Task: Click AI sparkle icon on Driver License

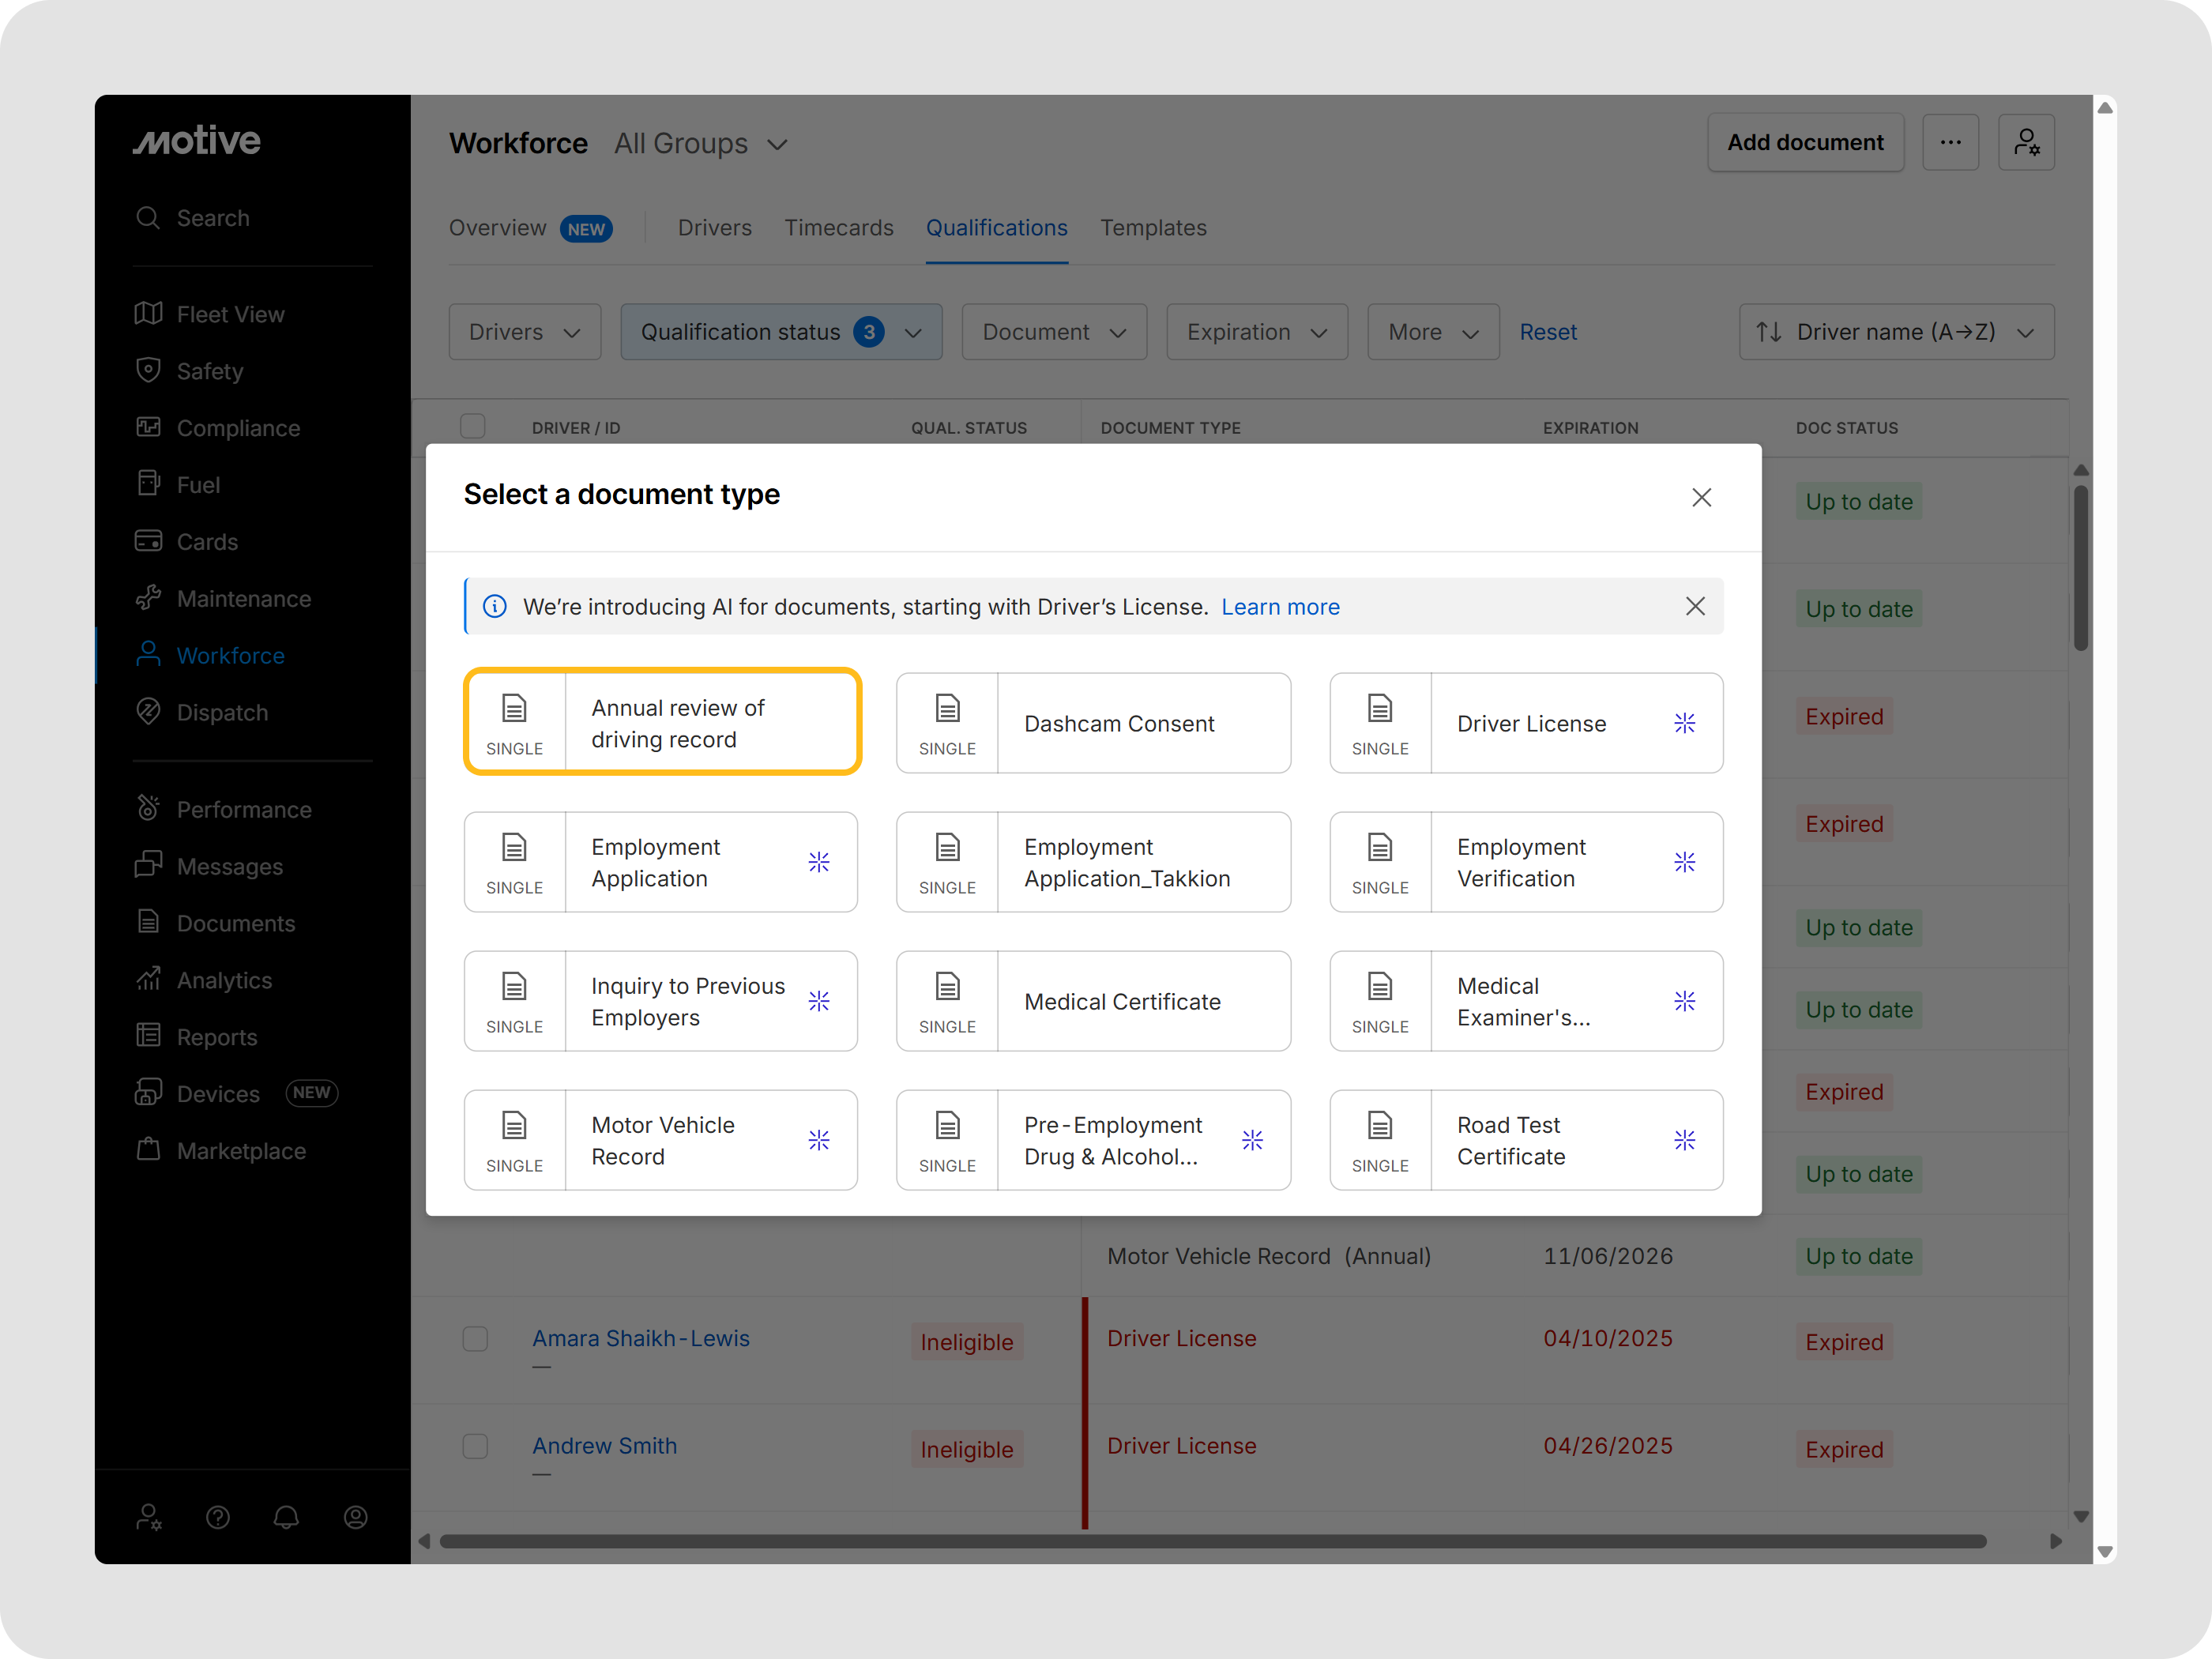Action: pos(1684,723)
